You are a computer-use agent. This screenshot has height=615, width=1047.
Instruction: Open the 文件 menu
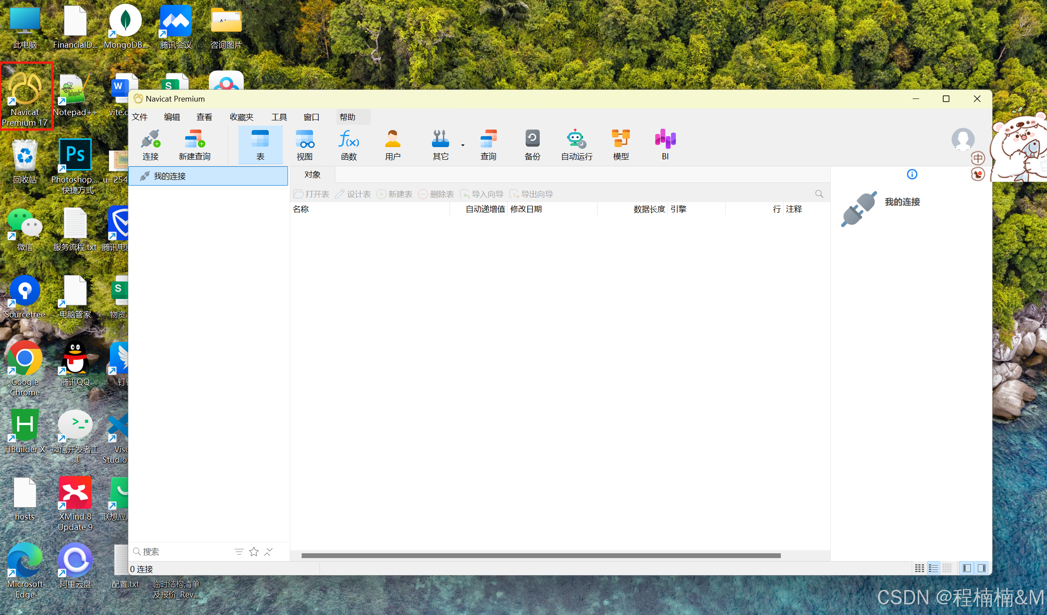click(x=140, y=117)
